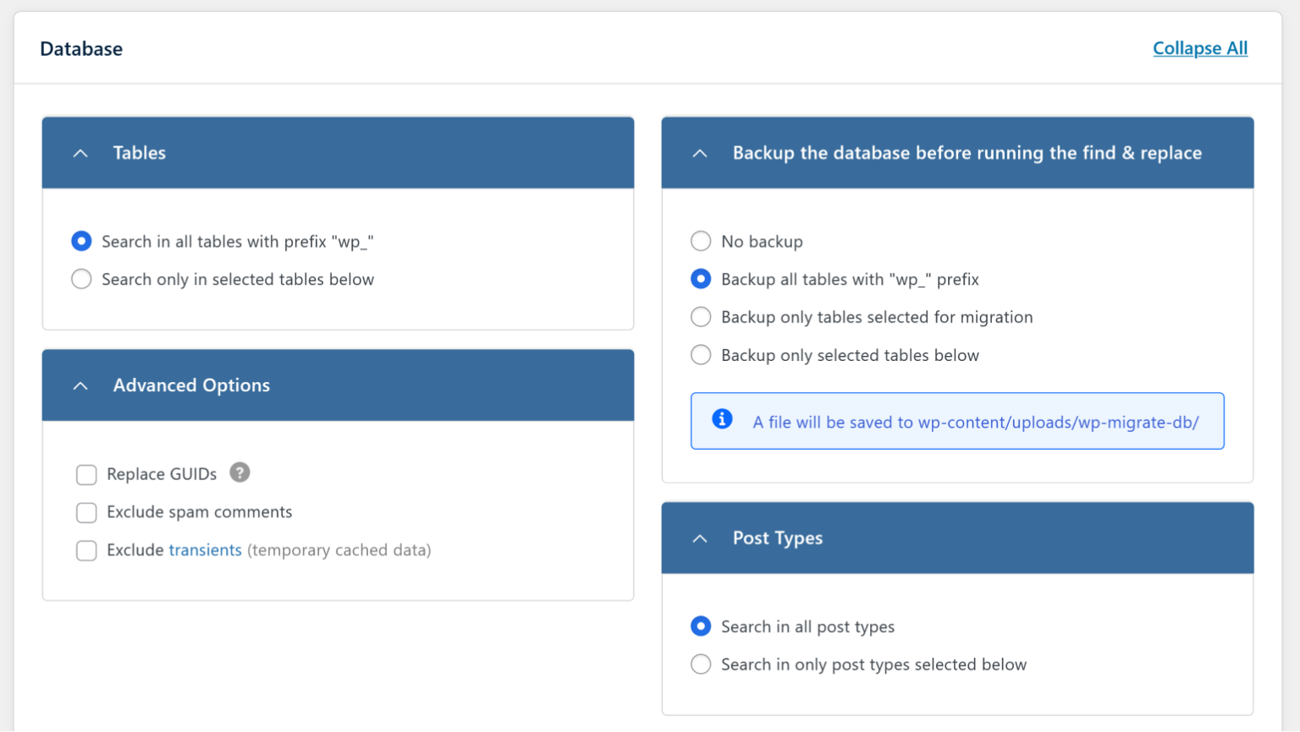Open the transients link
Image resolution: width=1300 pixels, height=732 pixels.
click(x=205, y=550)
